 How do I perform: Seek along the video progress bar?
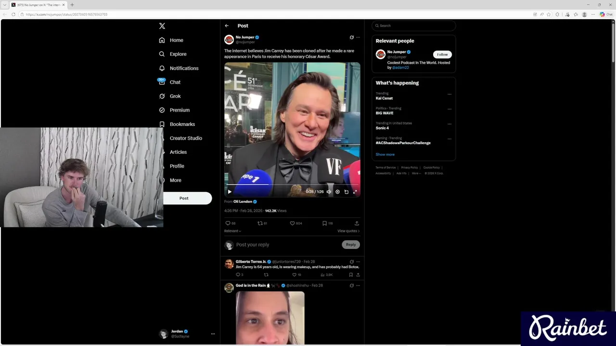coord(292,185)
